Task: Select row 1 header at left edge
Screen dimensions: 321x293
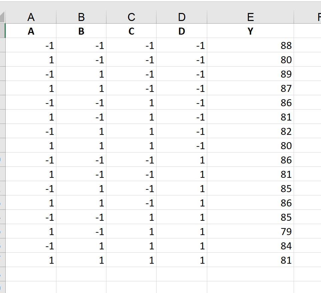Action: (3, 31)
